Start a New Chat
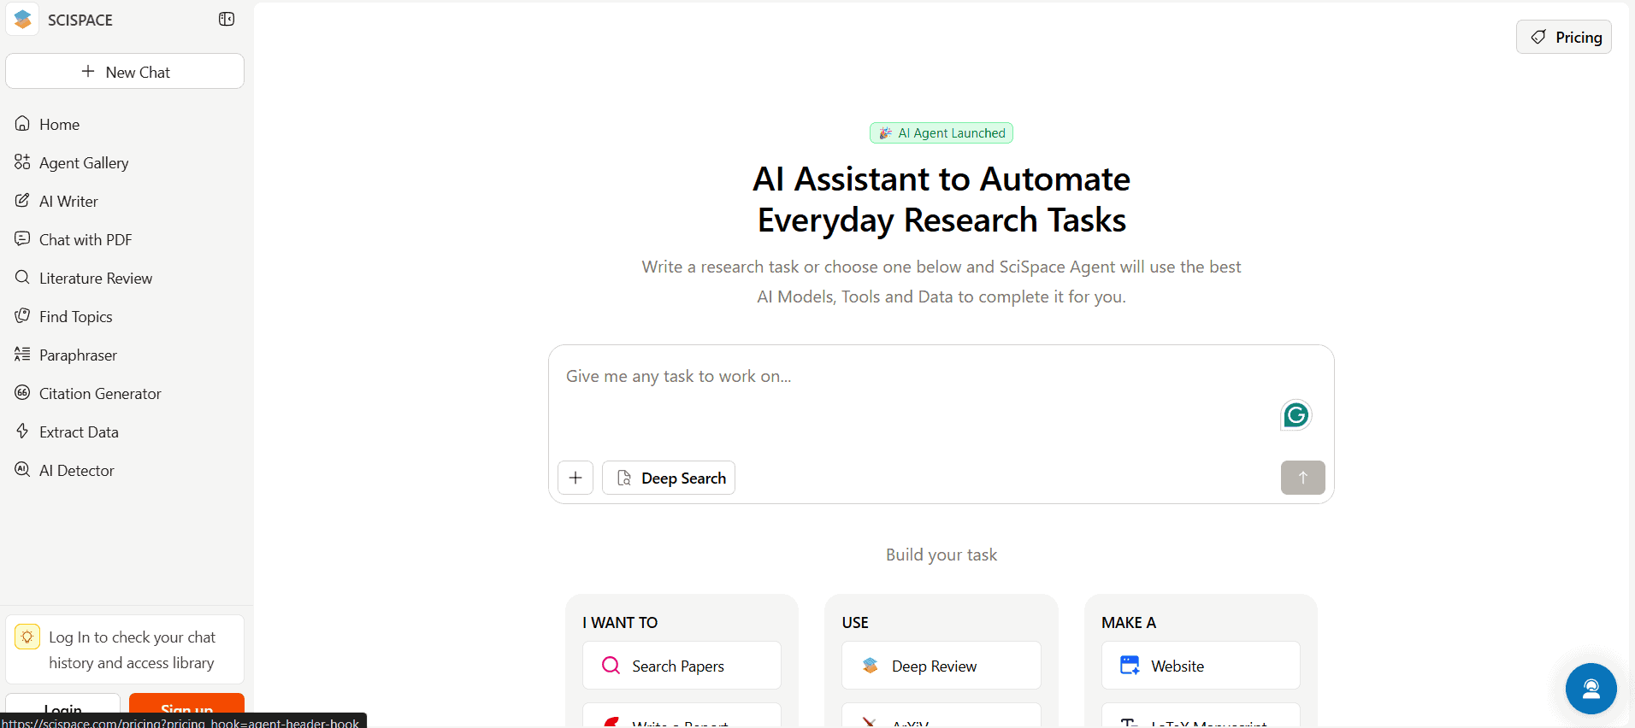 (x=125, y=72)
